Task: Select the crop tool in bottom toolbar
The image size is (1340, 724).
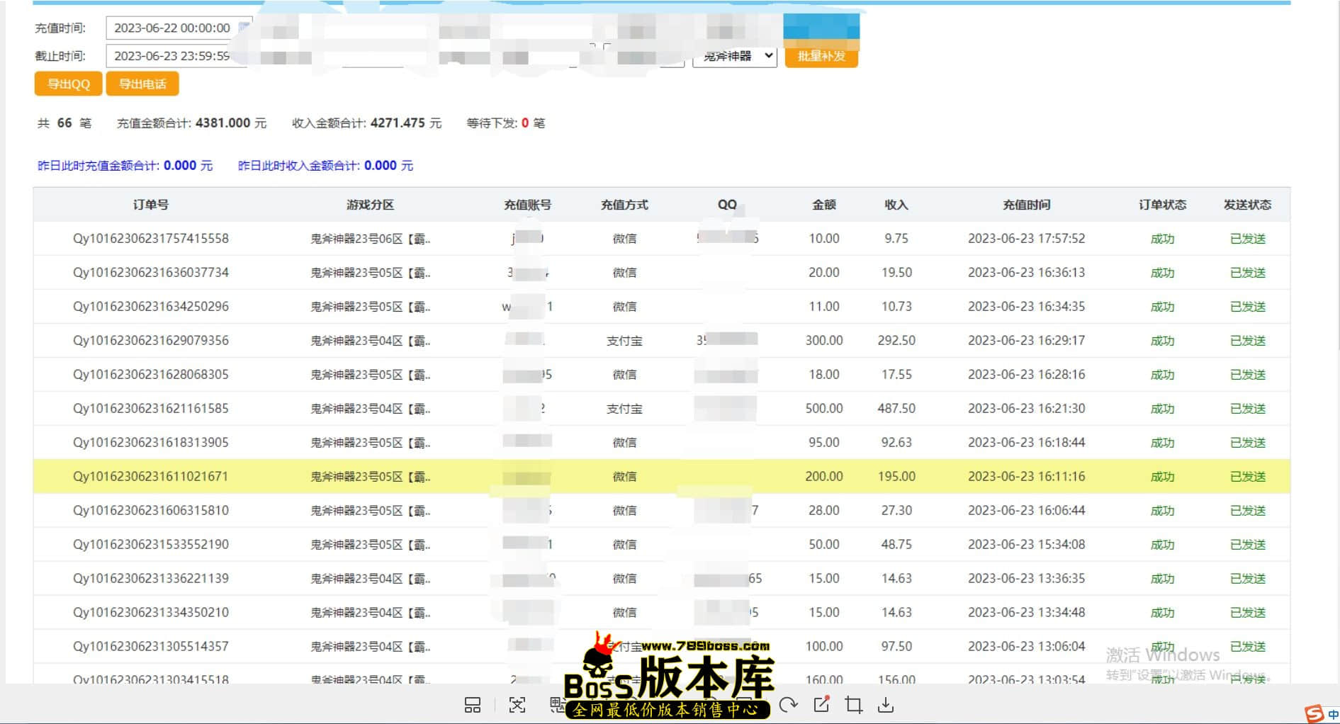Action: 854,705
